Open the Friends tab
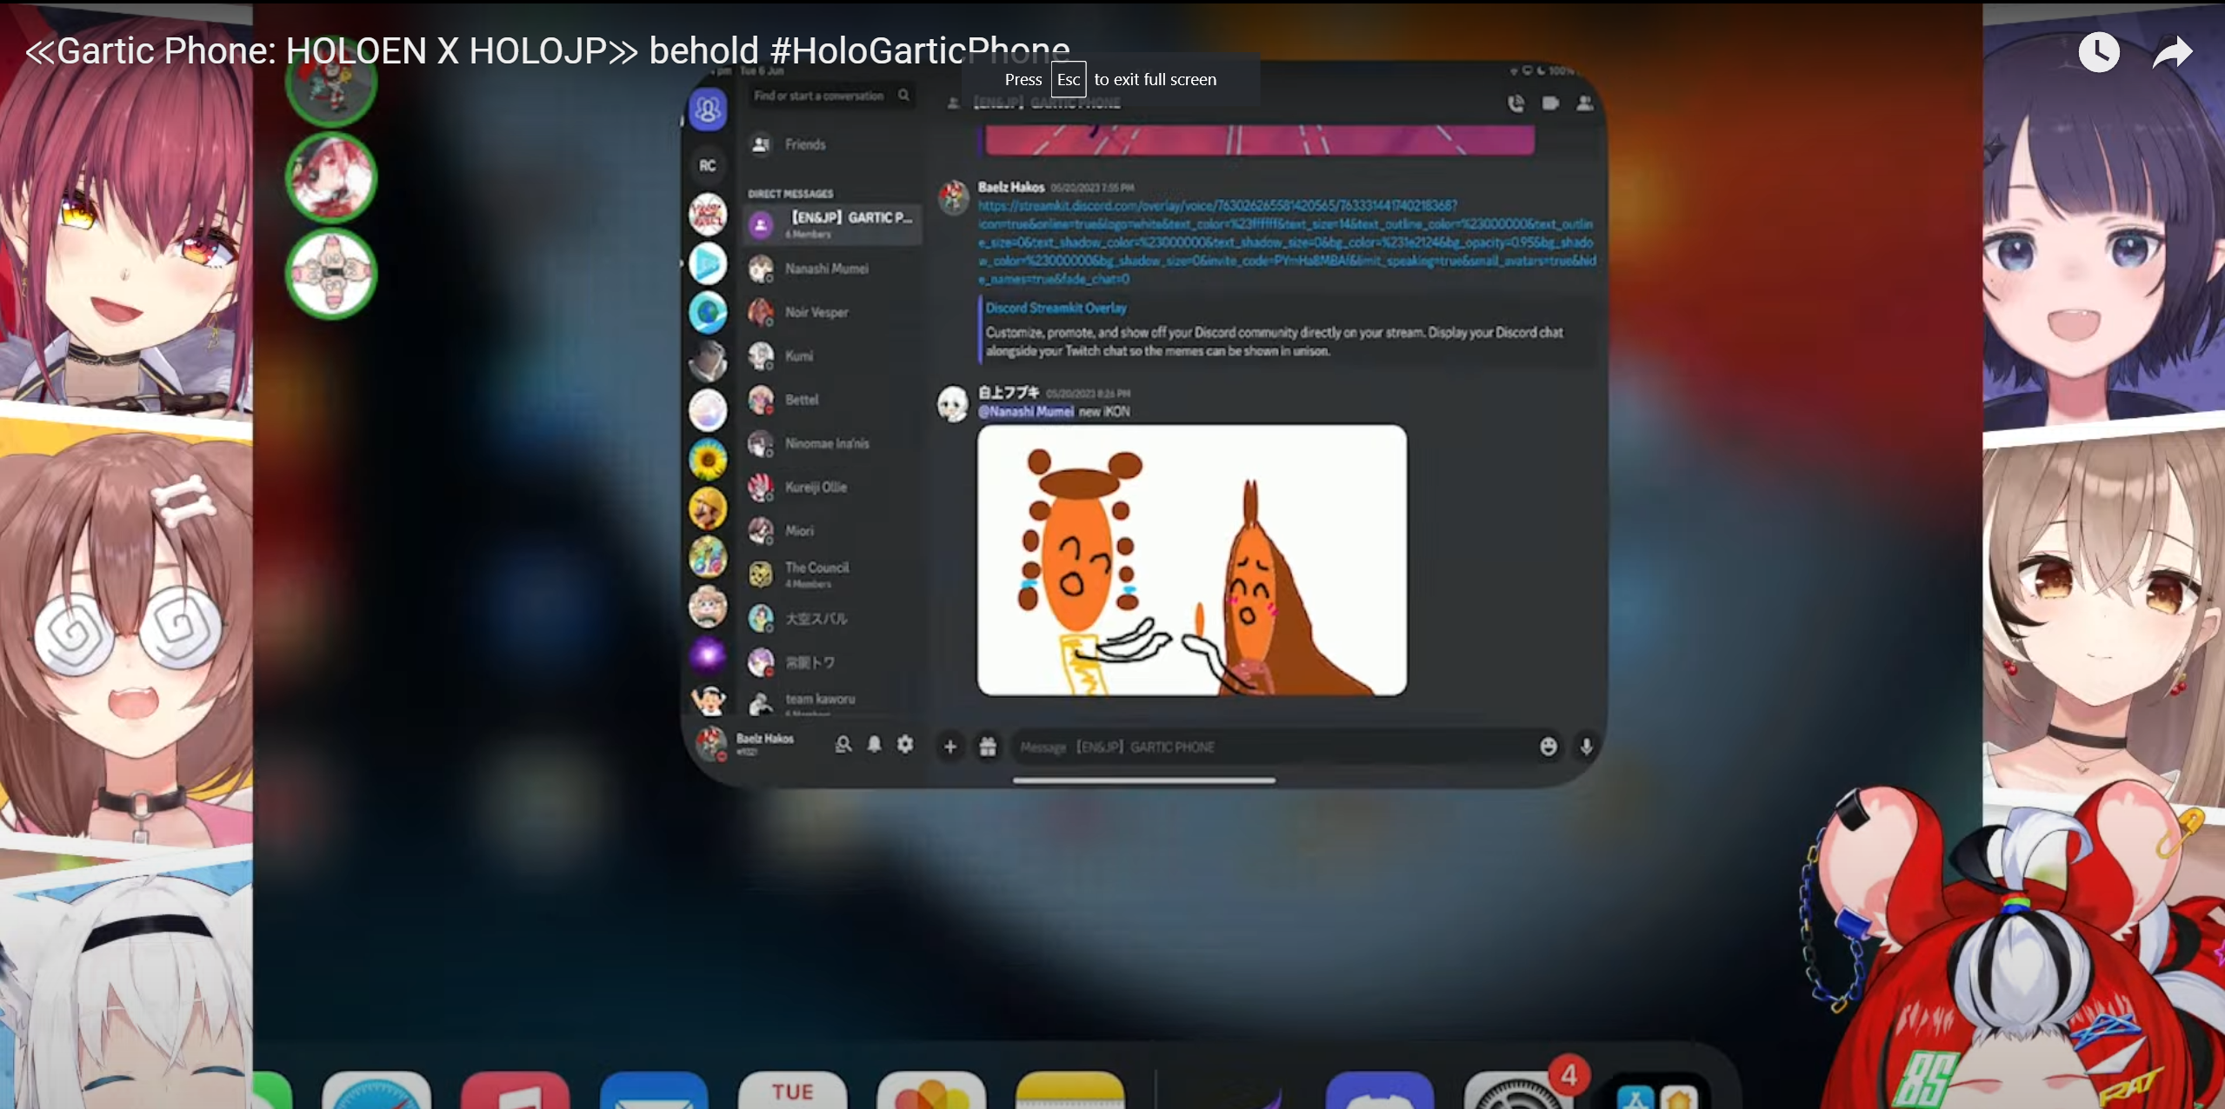This screenshot has height=1109, width=2225. [833, 144]
